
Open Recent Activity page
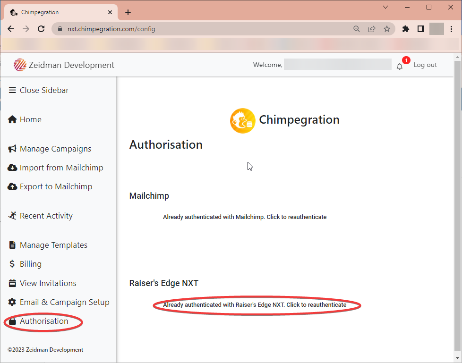pos(46,216)
